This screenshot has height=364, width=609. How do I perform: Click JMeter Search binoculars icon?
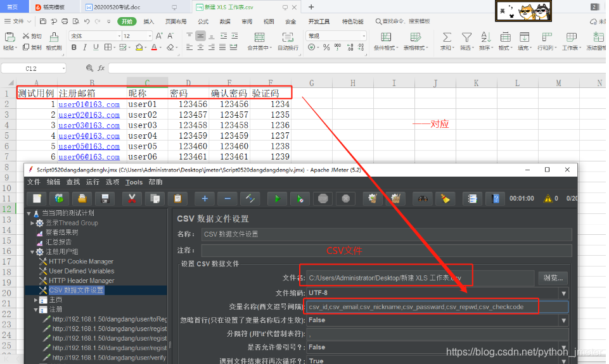(x=423, y=199)
